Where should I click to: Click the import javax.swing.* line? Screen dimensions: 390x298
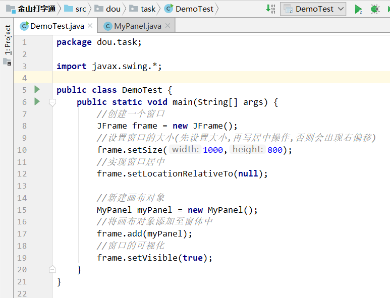tap(109, 67)
